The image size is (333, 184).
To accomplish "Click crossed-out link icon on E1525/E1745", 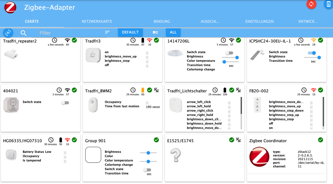I will tap(239, 140).
